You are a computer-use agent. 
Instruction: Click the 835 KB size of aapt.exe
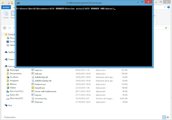coord(124,70)
